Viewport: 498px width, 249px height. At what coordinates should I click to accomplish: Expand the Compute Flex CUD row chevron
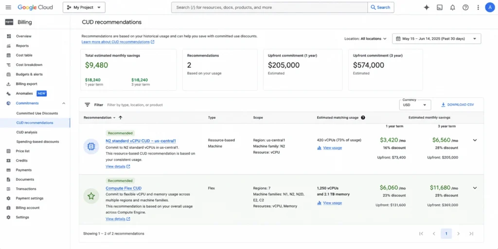coord(475,188)
